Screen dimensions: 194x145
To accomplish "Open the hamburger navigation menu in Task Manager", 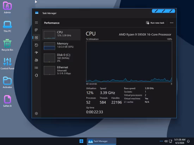I will click(36, 23).
